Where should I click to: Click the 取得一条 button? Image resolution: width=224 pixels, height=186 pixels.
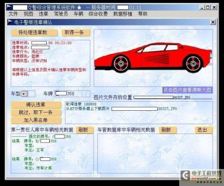(x=76, y=33)
